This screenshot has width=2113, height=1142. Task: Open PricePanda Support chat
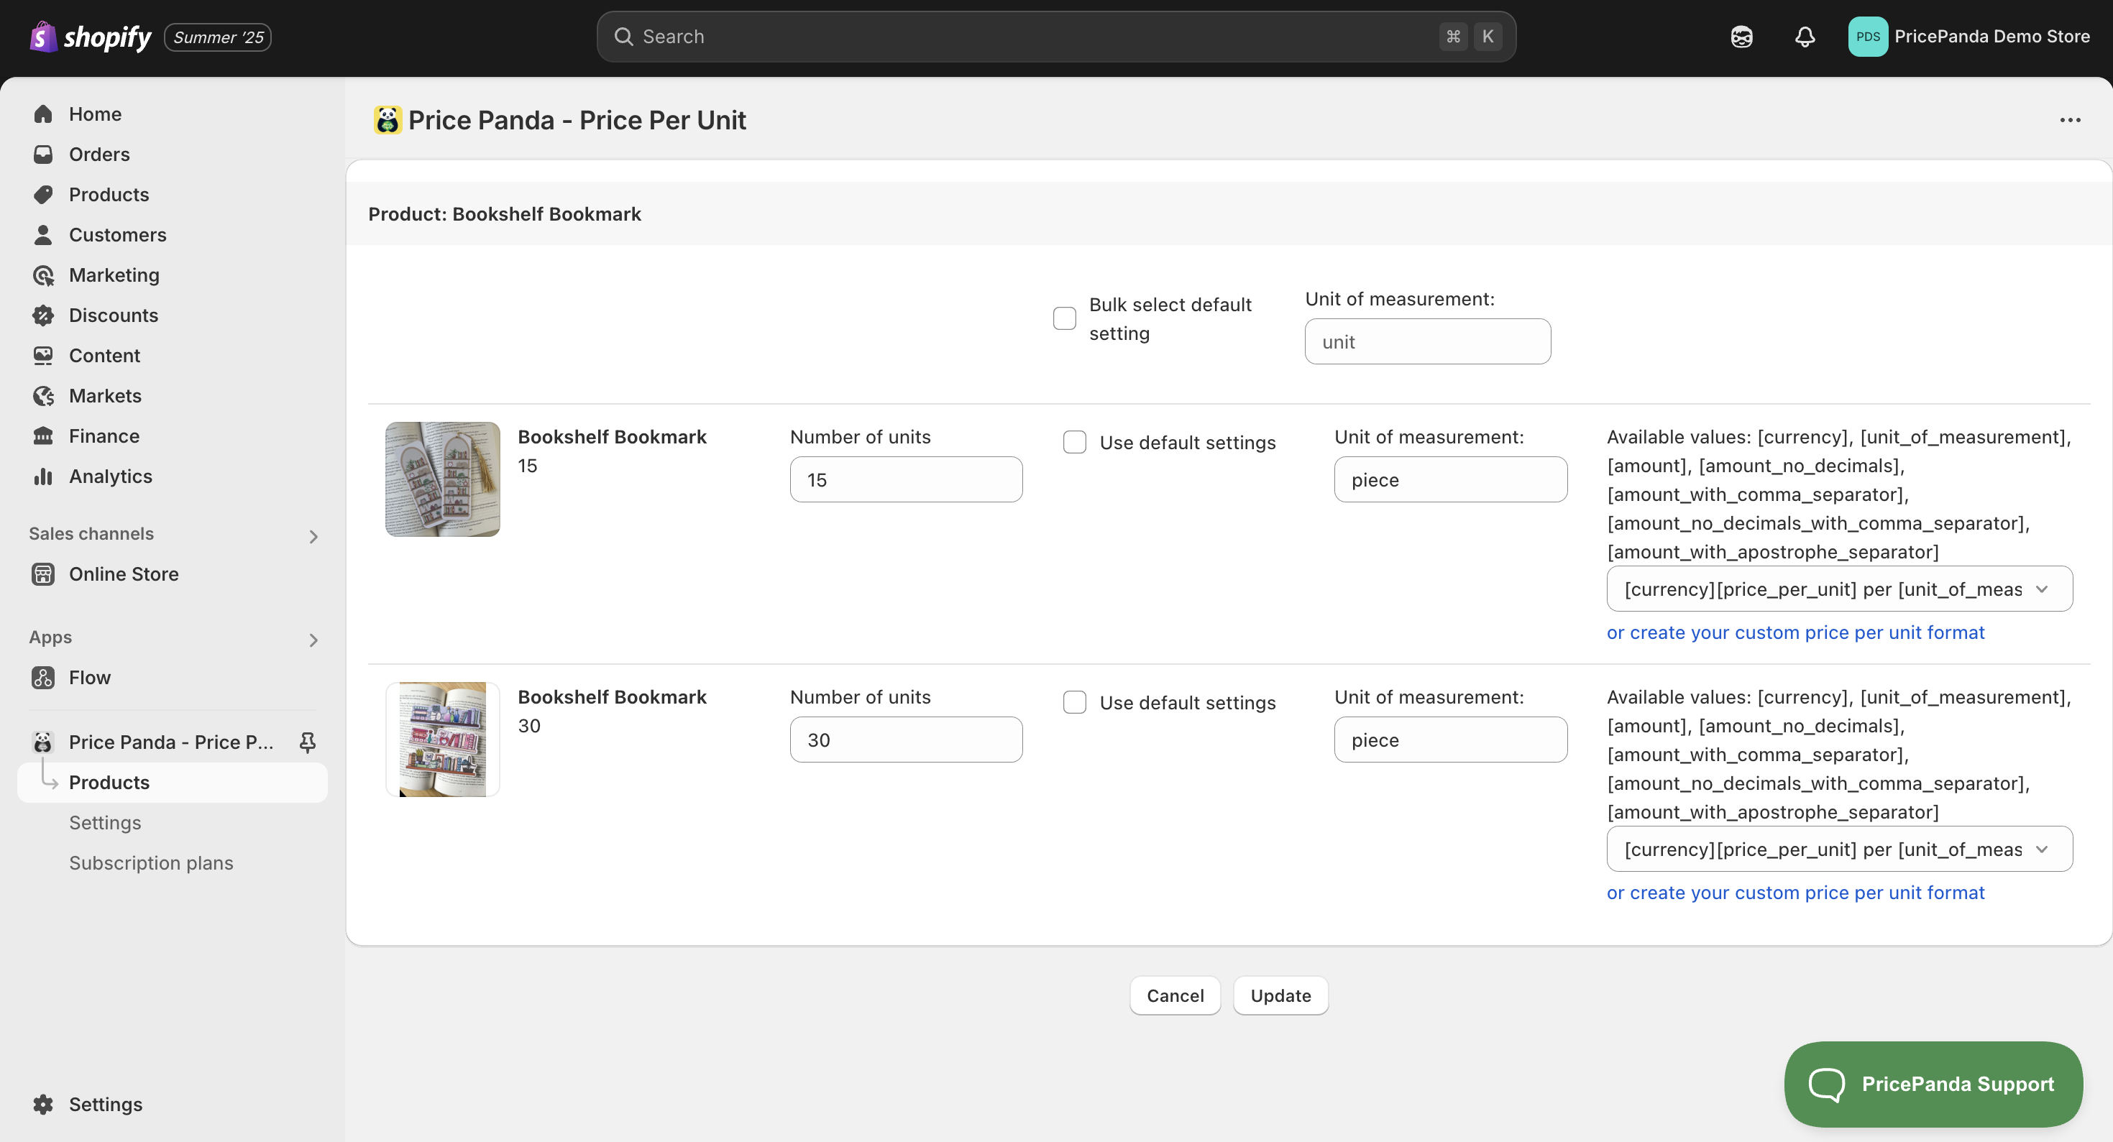[x=1933, y=1084]
